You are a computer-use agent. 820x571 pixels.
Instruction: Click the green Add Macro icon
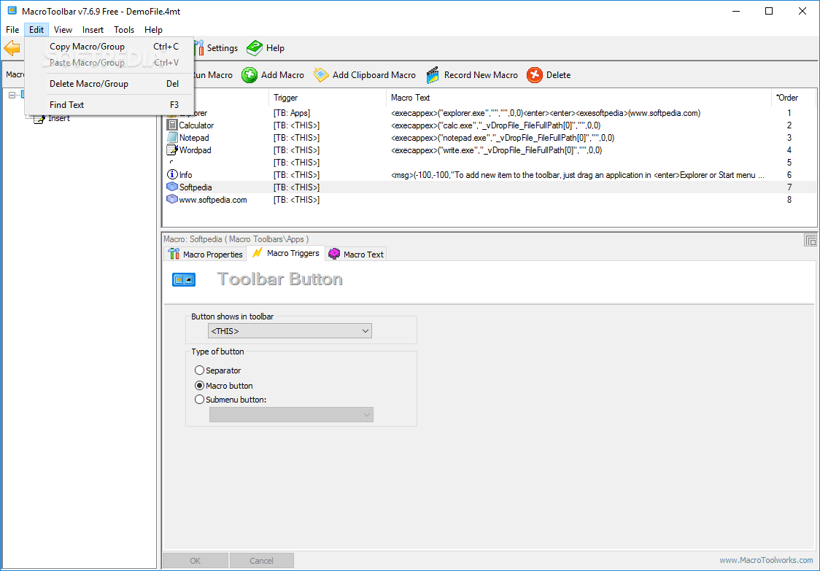coord(250,75)
